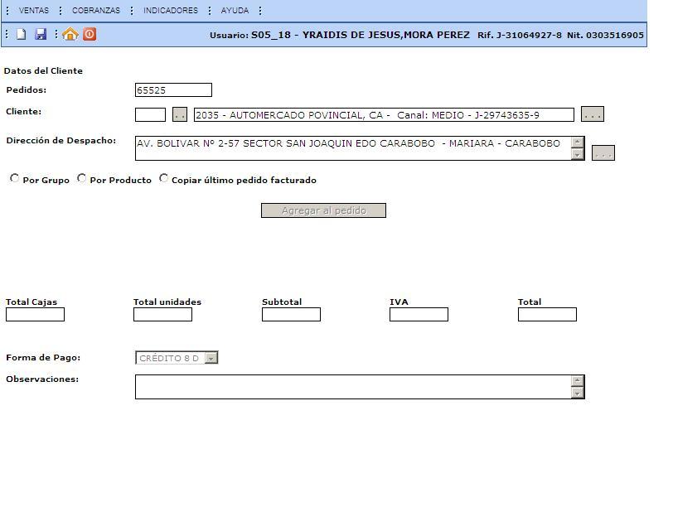Click the Total Cajas field
The height and width of the screenshot is (512, 673).
coord(35,315)
